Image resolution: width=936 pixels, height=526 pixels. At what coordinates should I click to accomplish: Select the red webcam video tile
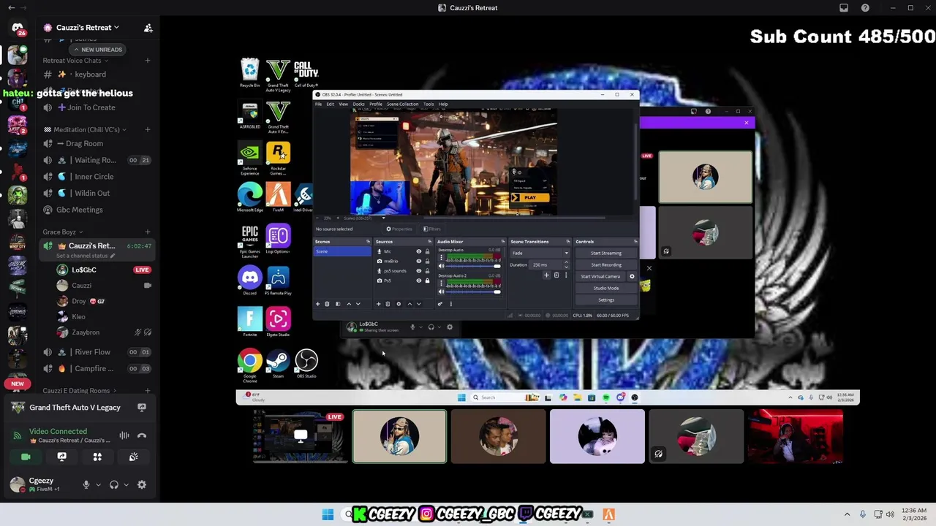(x=795, y=436)
